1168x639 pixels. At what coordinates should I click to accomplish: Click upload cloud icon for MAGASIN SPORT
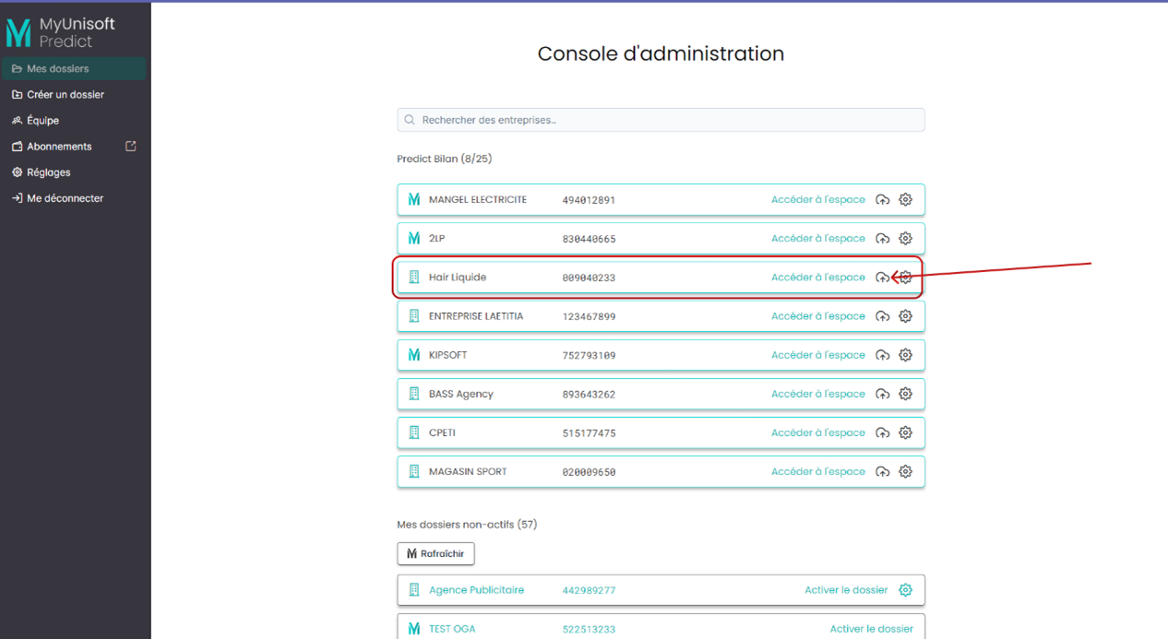883,471
